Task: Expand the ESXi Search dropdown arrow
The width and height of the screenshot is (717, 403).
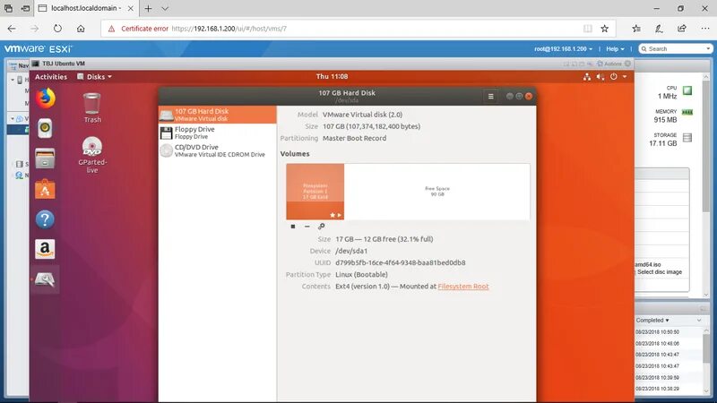Action: (708, 49)
